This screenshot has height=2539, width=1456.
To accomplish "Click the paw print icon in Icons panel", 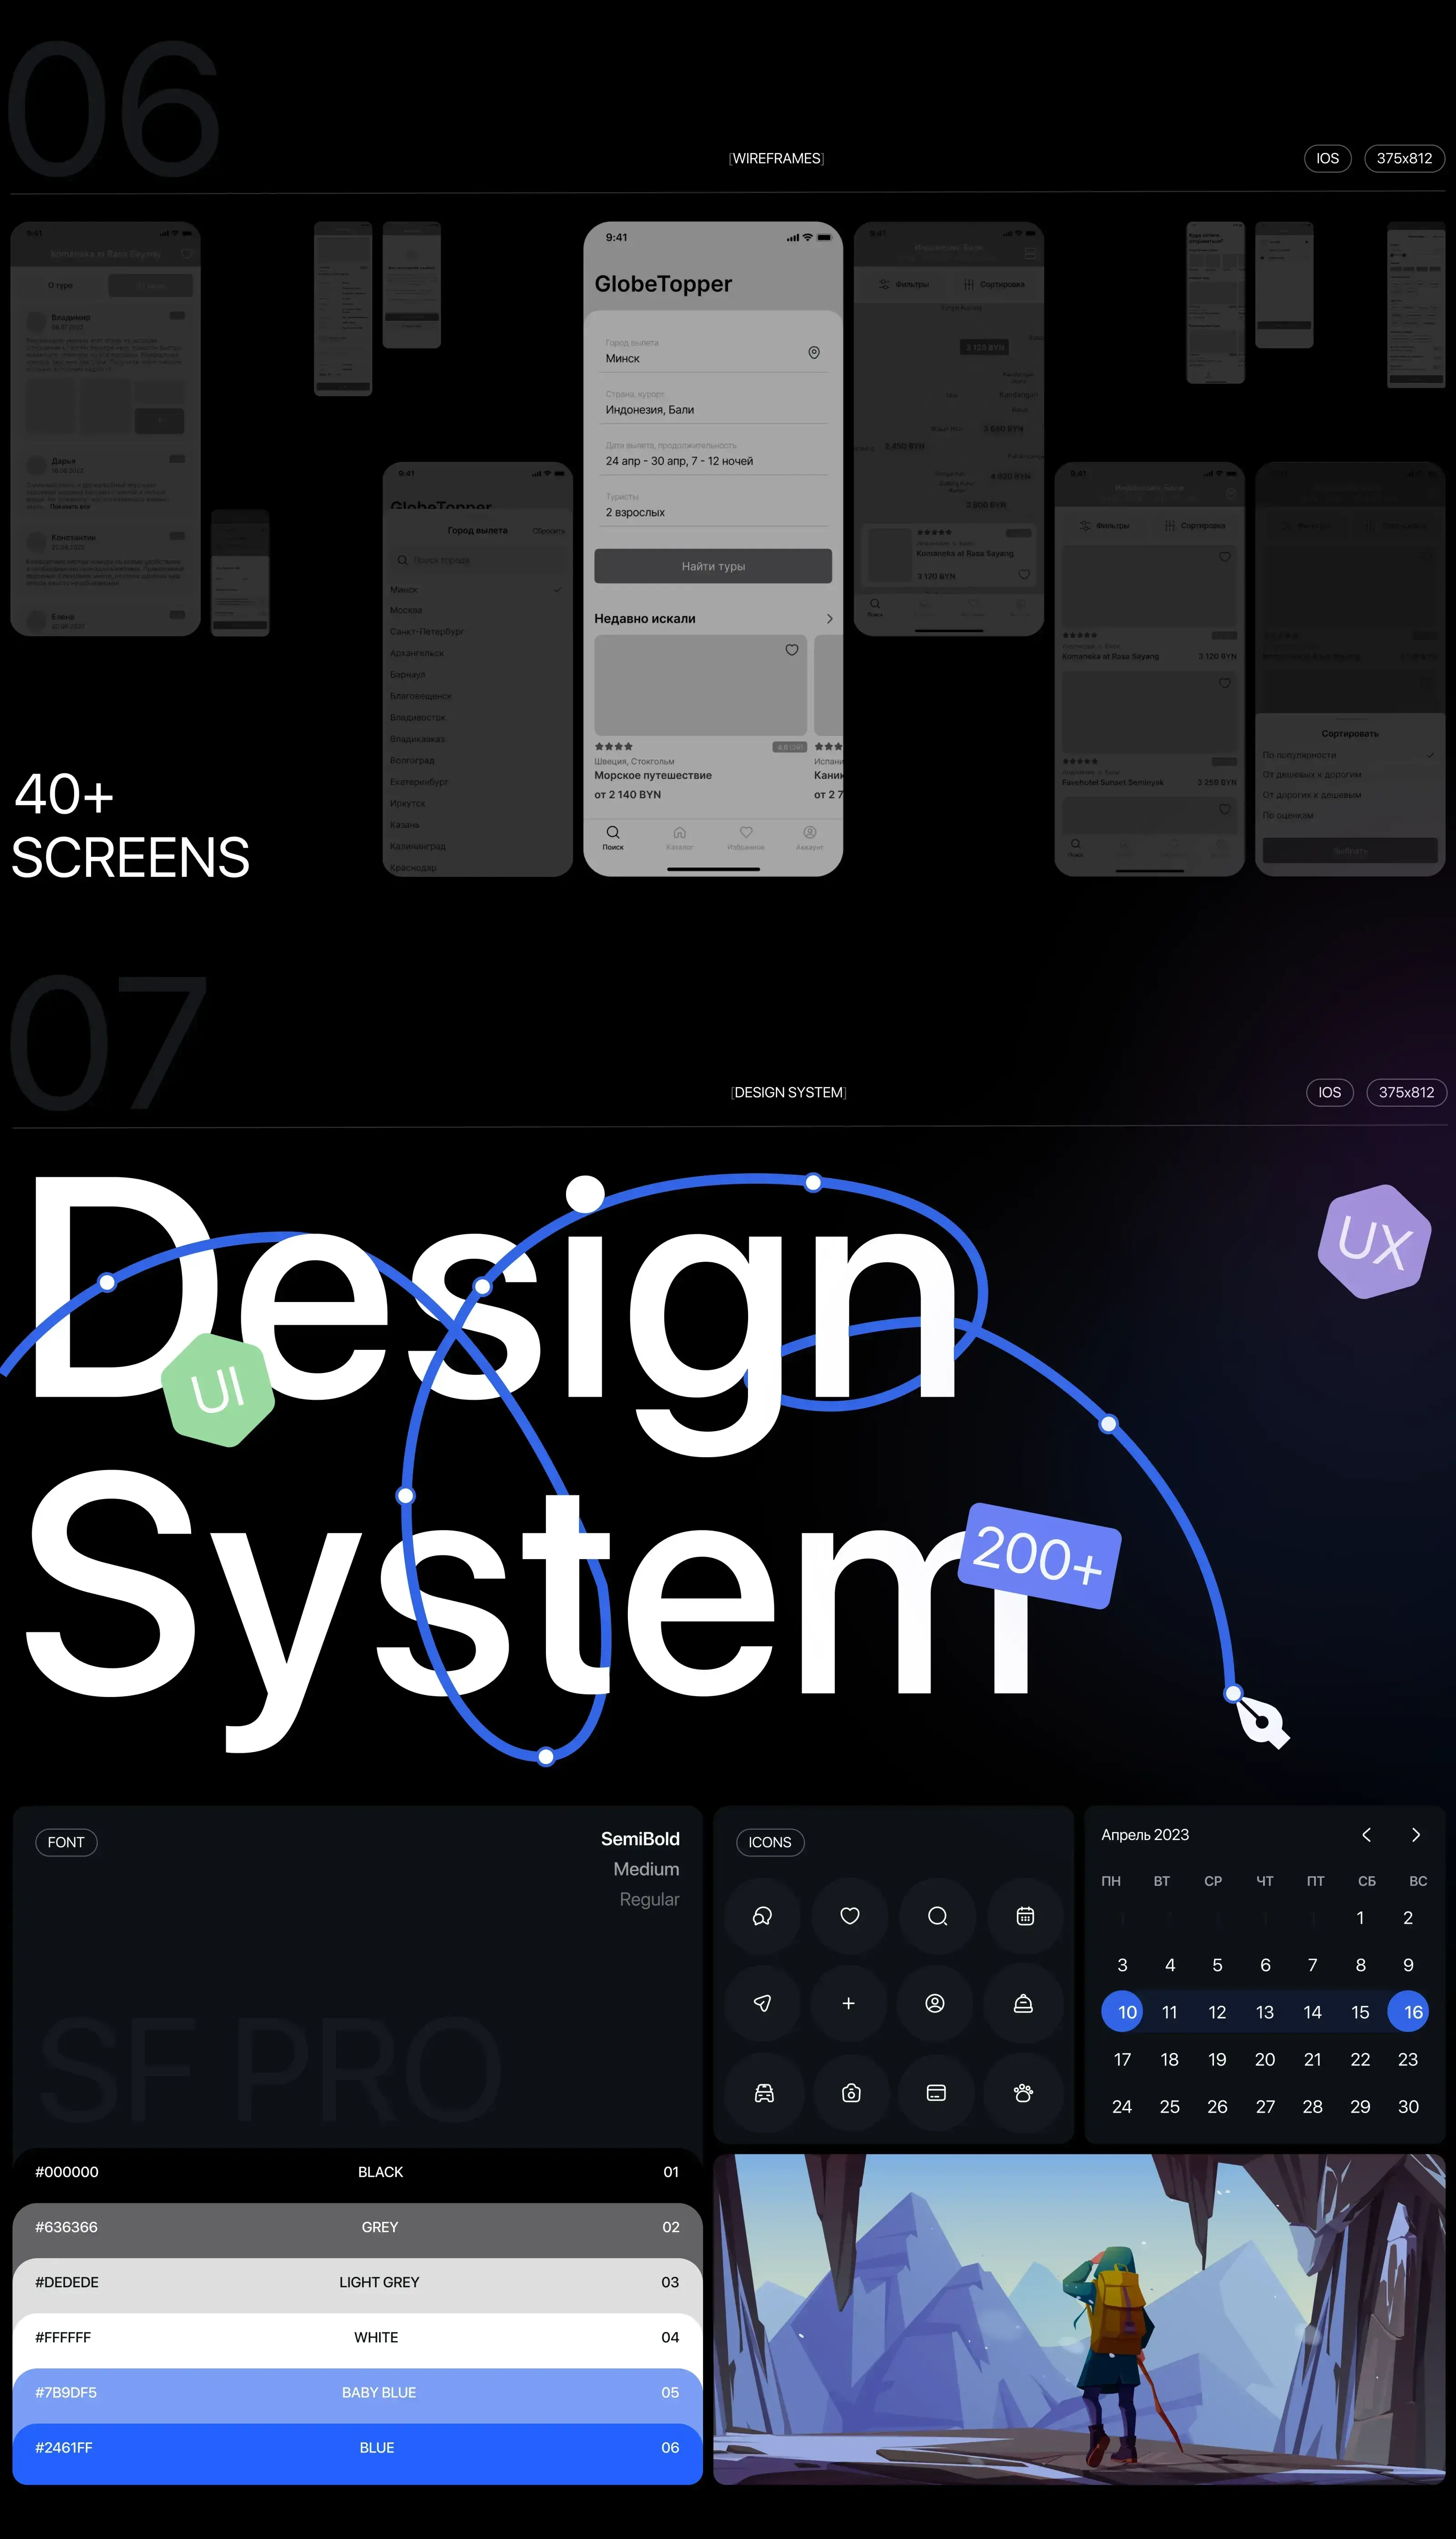I will point(1023,2093).
